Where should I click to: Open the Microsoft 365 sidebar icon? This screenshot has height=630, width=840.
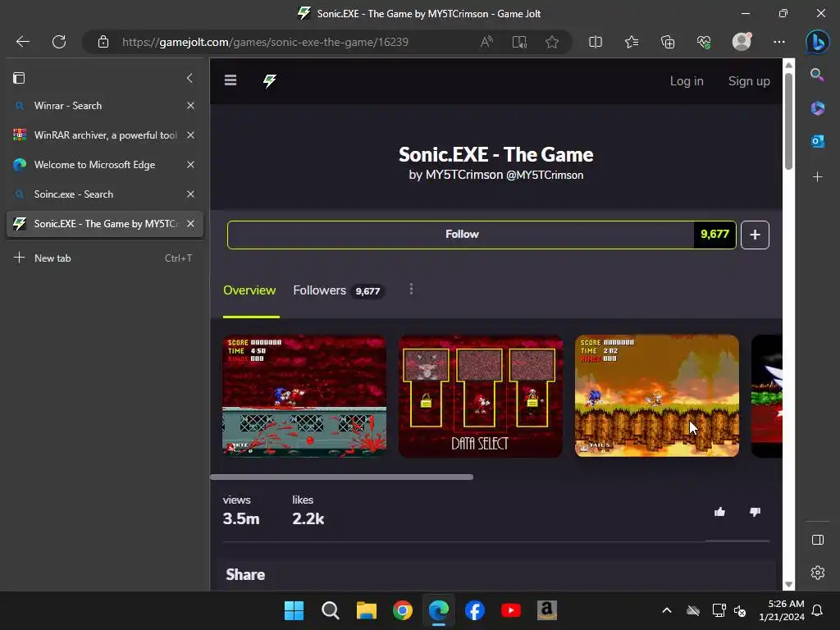coord(818,107)
